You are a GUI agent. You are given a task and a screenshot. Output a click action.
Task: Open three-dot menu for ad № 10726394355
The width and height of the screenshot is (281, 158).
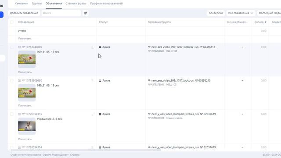coord(92,114)
